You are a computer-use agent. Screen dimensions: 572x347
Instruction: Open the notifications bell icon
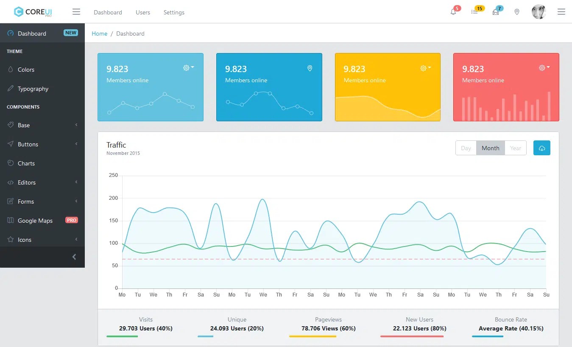[x=453, y=12]
